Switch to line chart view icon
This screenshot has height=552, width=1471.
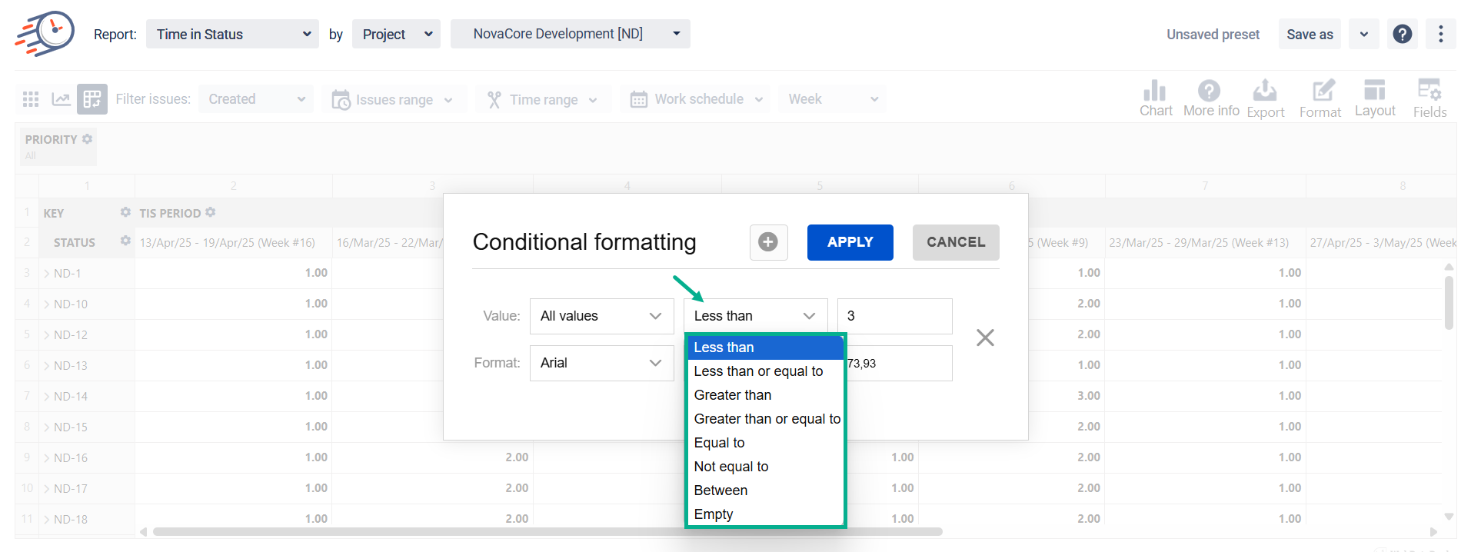point(61,99)
